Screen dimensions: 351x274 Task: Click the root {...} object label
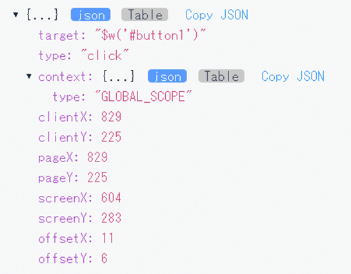coord(43,15)
